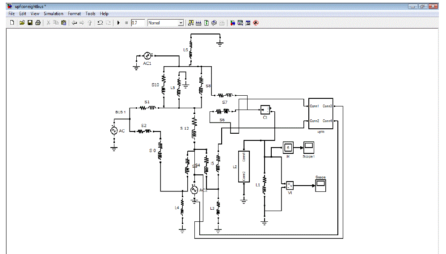Viewport: 446px width, 254px height.
Task: Click the New model icon
Action: pyautogui.click(x=12, y=23)
